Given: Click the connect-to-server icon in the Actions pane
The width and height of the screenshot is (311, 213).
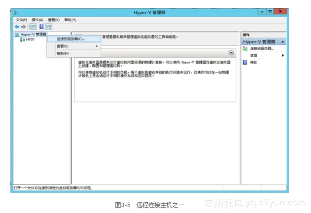Looking at the screenshot, I should point(245,48).
